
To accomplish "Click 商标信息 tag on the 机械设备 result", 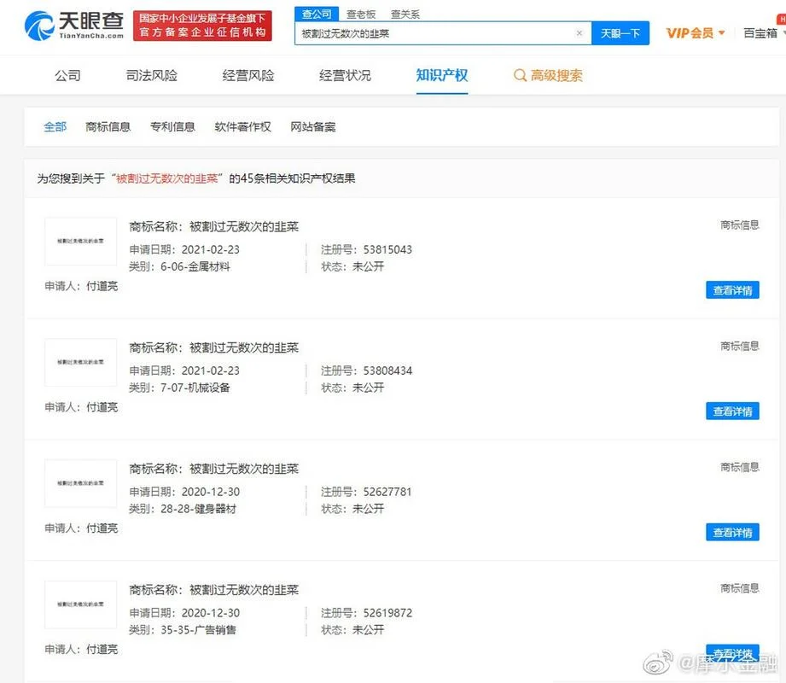I will (740, 346).
